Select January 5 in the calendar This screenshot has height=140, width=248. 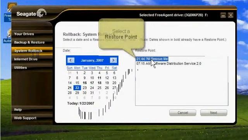point(107,73)
